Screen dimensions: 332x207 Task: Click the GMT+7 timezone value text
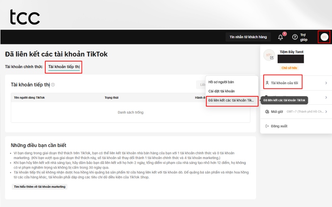[305, 111]
